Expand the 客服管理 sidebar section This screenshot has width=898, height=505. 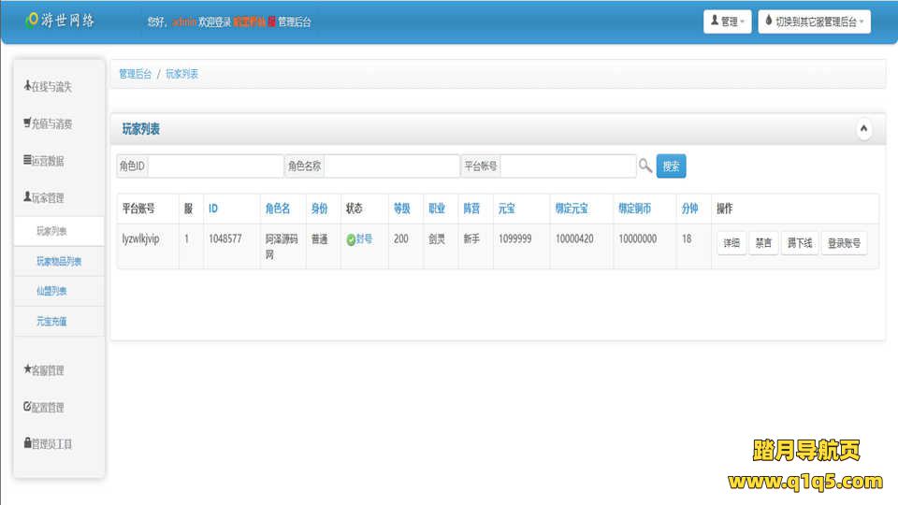click(45, 370)
